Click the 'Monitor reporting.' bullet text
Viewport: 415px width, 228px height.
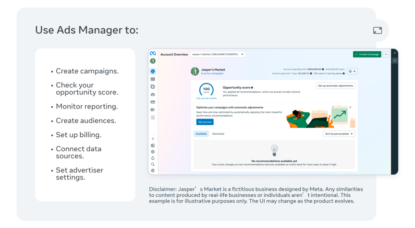tap(87, 107)
